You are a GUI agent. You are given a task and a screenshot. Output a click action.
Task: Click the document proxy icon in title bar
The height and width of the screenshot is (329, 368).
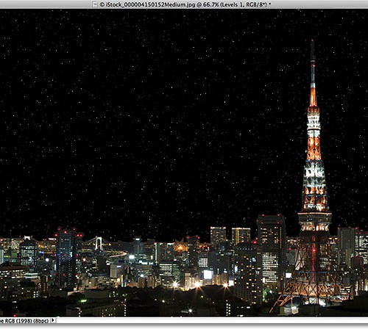click(x=95, y=4)
